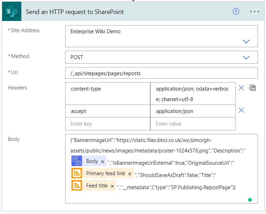Click the Enter value header field
The image size is (266, 214).
(x=193, y=124)
